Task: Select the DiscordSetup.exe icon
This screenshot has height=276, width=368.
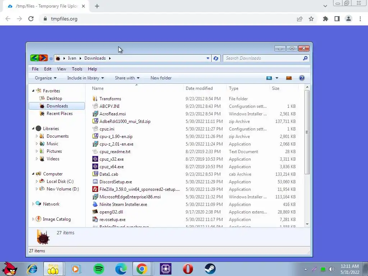Action: [x=95, y=181]
